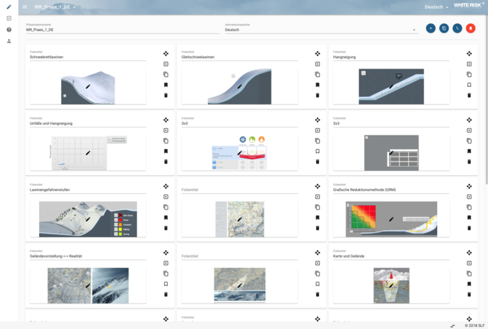Click the move handle for the Hangneigung slide
This screenshot has width=488, height=329.
point(469,54)
